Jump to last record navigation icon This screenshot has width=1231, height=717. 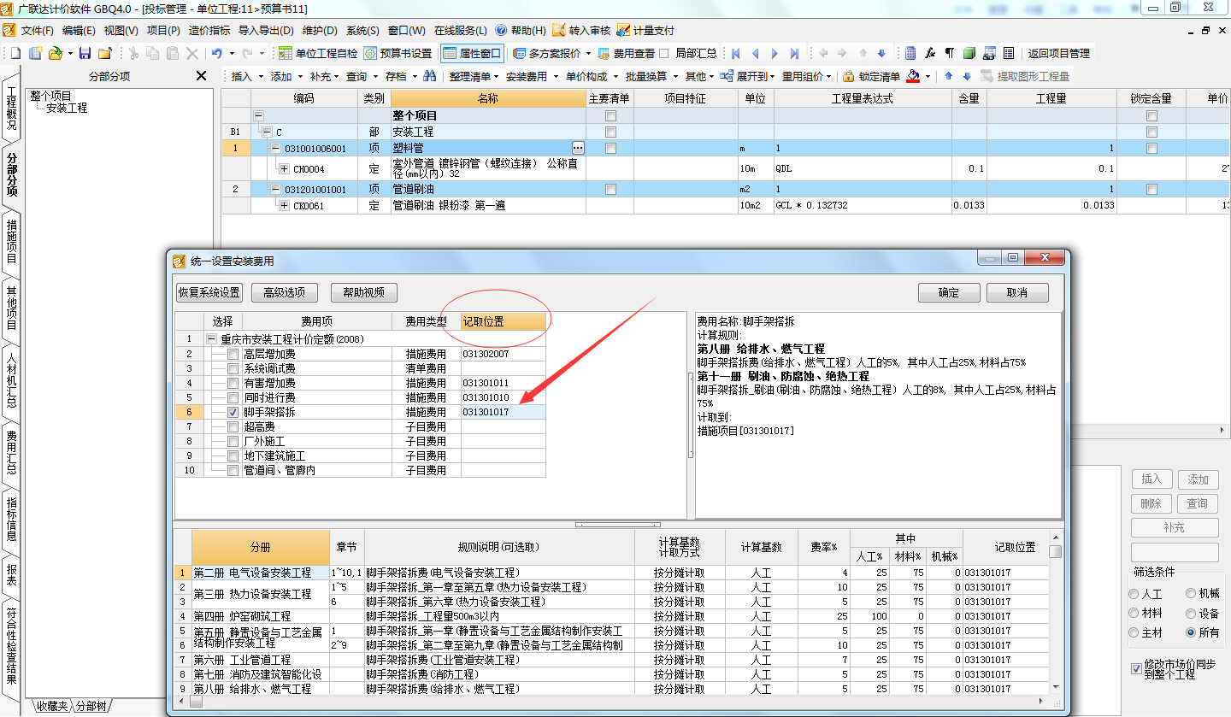[x=795, y=53]
